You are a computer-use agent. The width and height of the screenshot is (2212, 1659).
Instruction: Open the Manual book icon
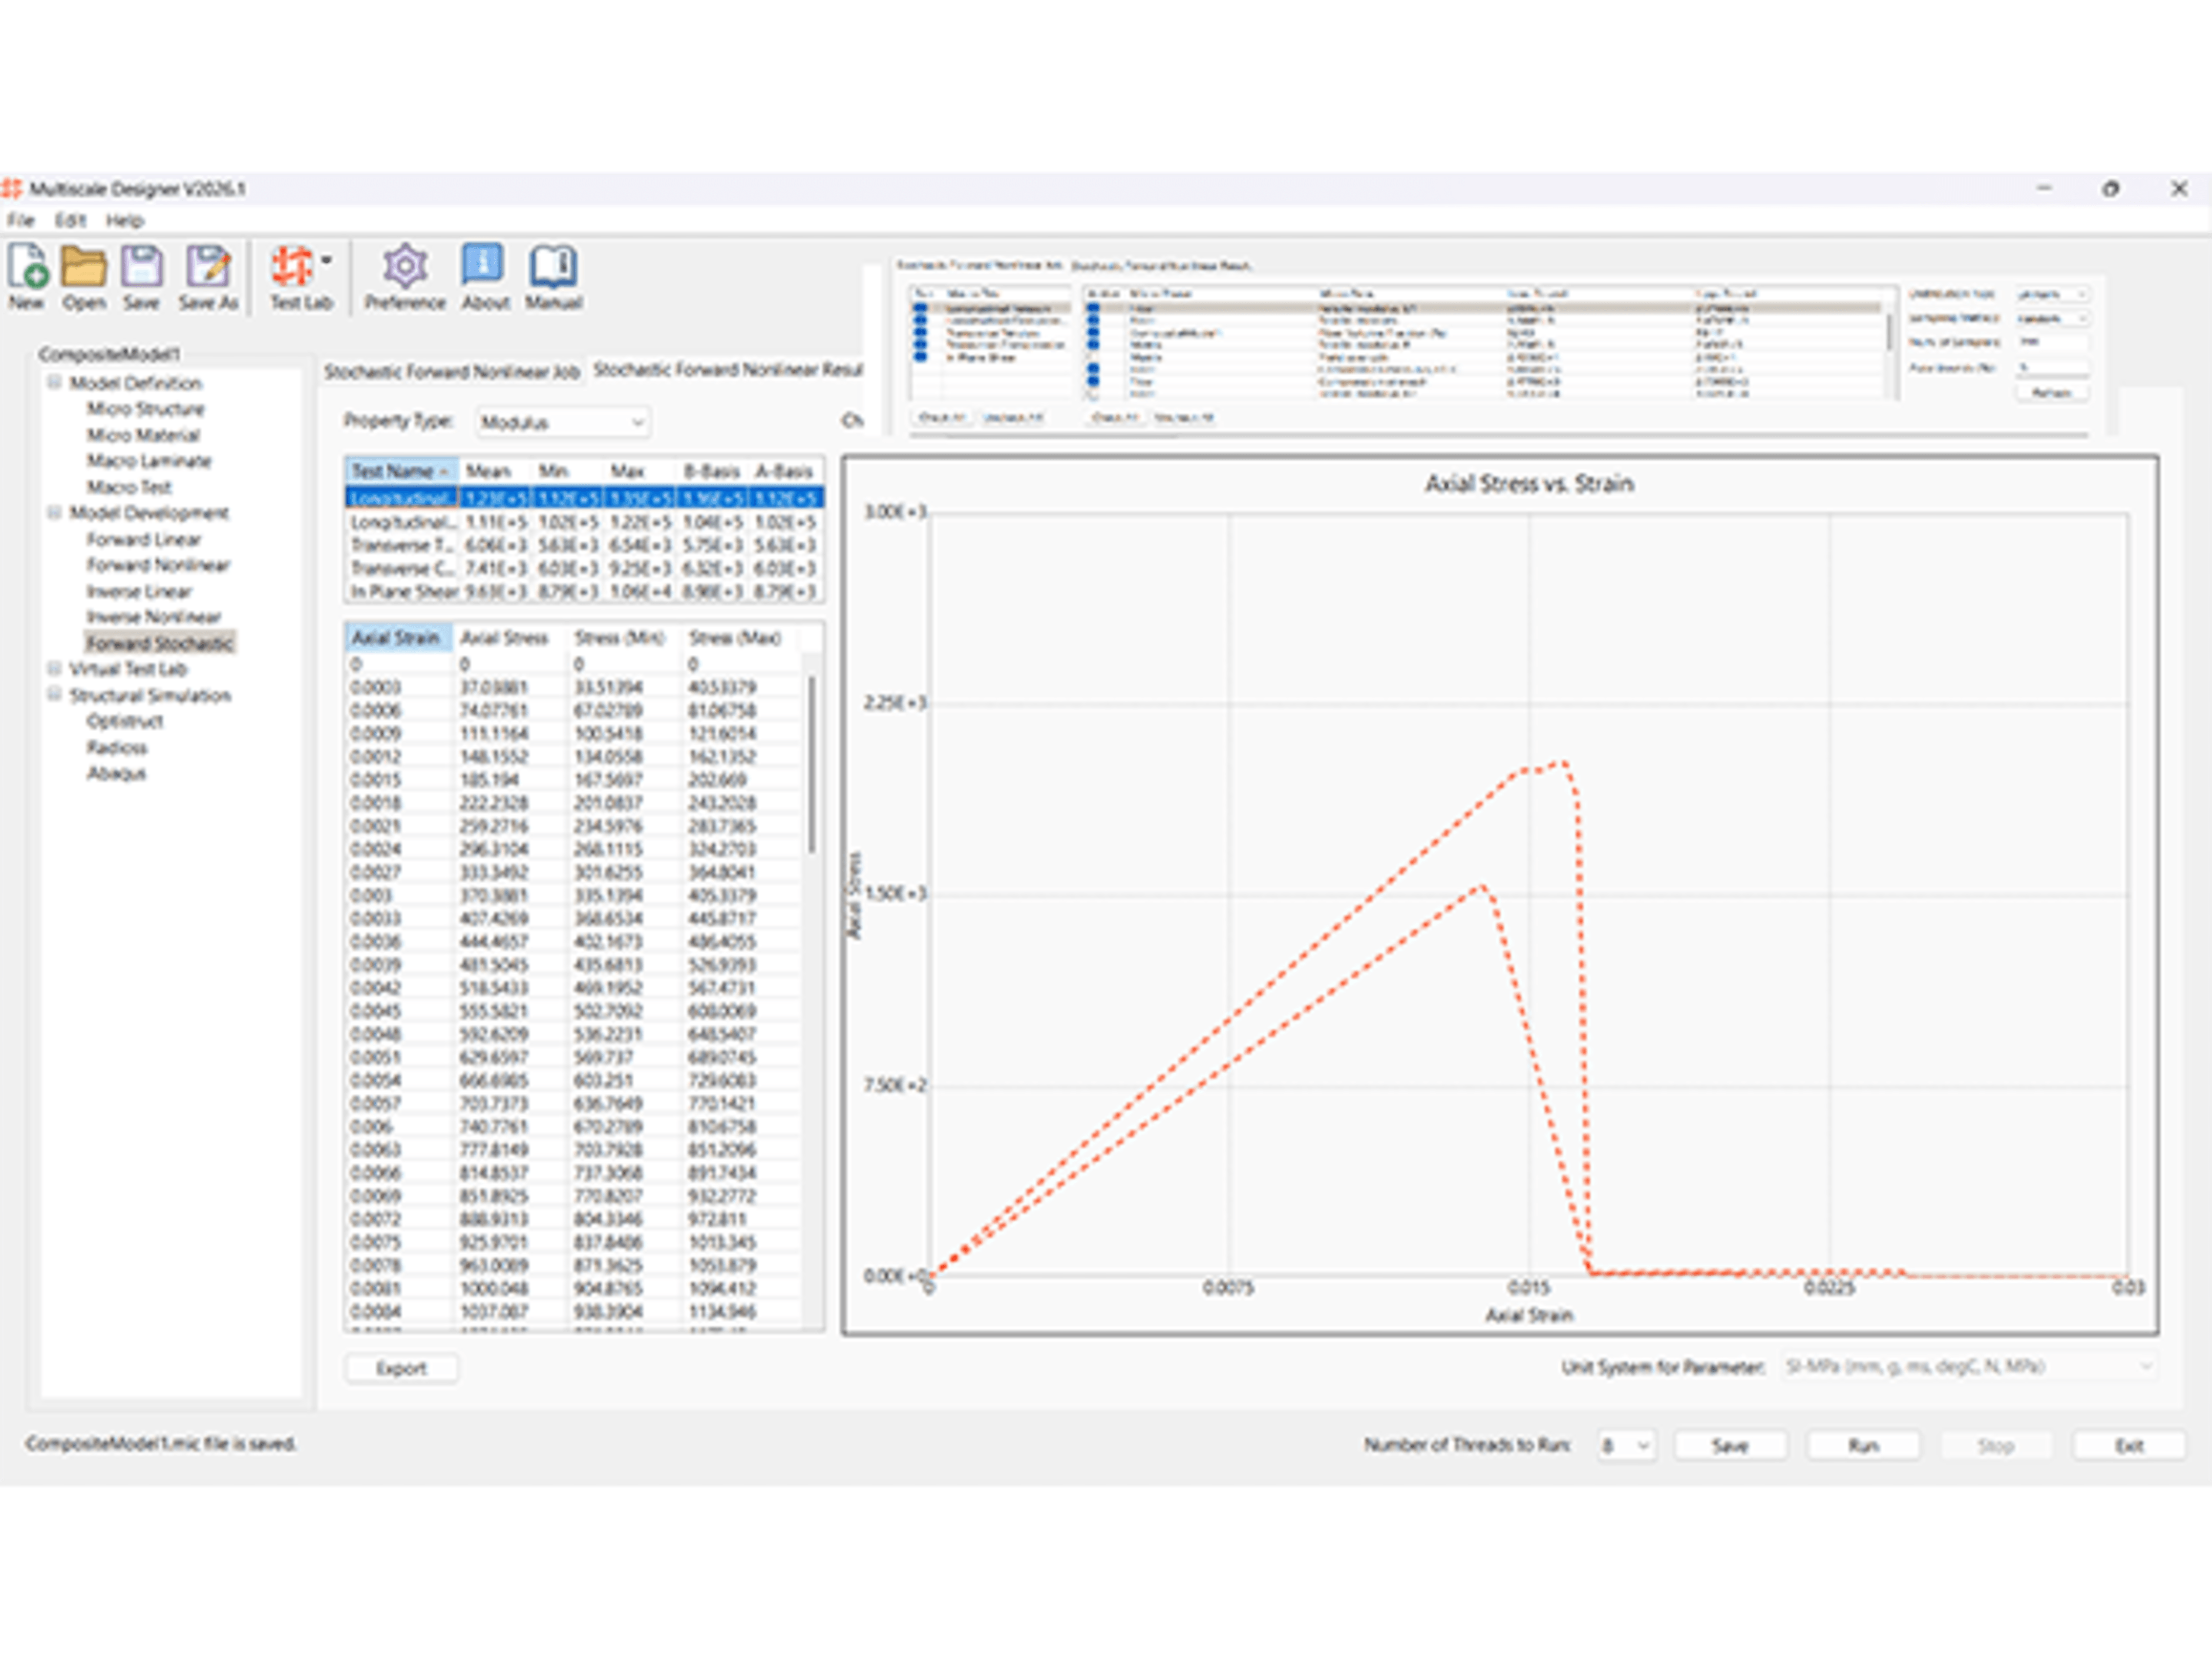(553, 267)
